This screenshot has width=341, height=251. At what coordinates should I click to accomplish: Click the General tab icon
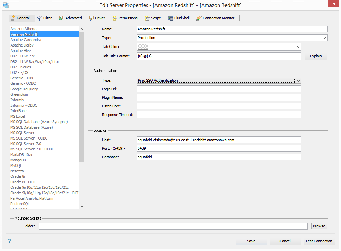[13, 18]
